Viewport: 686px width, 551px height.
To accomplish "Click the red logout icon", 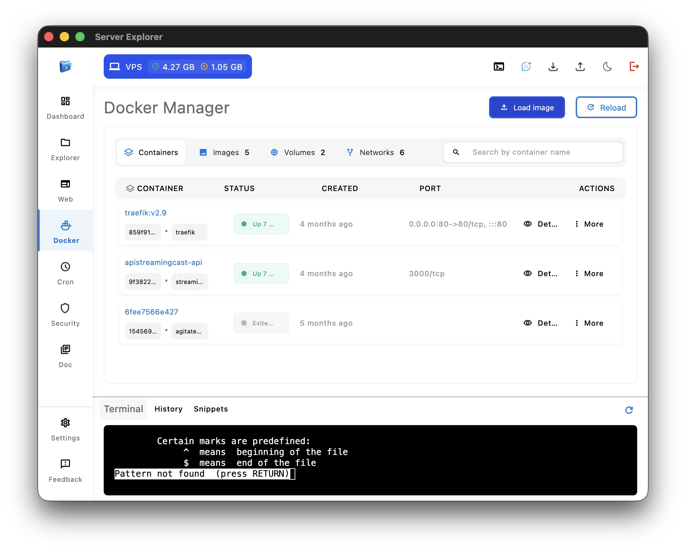I will click(634, 66).
